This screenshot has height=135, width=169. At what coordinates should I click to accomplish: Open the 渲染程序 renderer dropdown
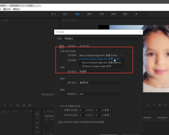tap(101, 55)
